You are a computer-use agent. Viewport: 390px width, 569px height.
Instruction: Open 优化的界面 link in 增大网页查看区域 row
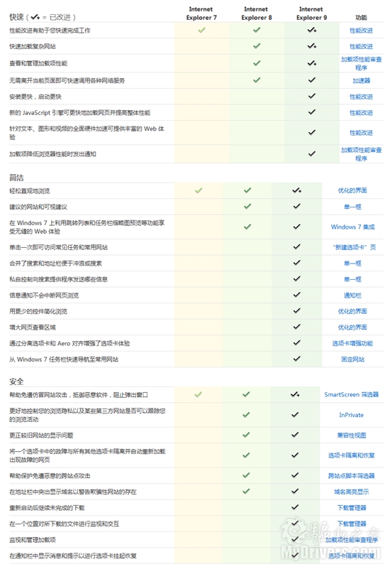[x=352, y=327]
